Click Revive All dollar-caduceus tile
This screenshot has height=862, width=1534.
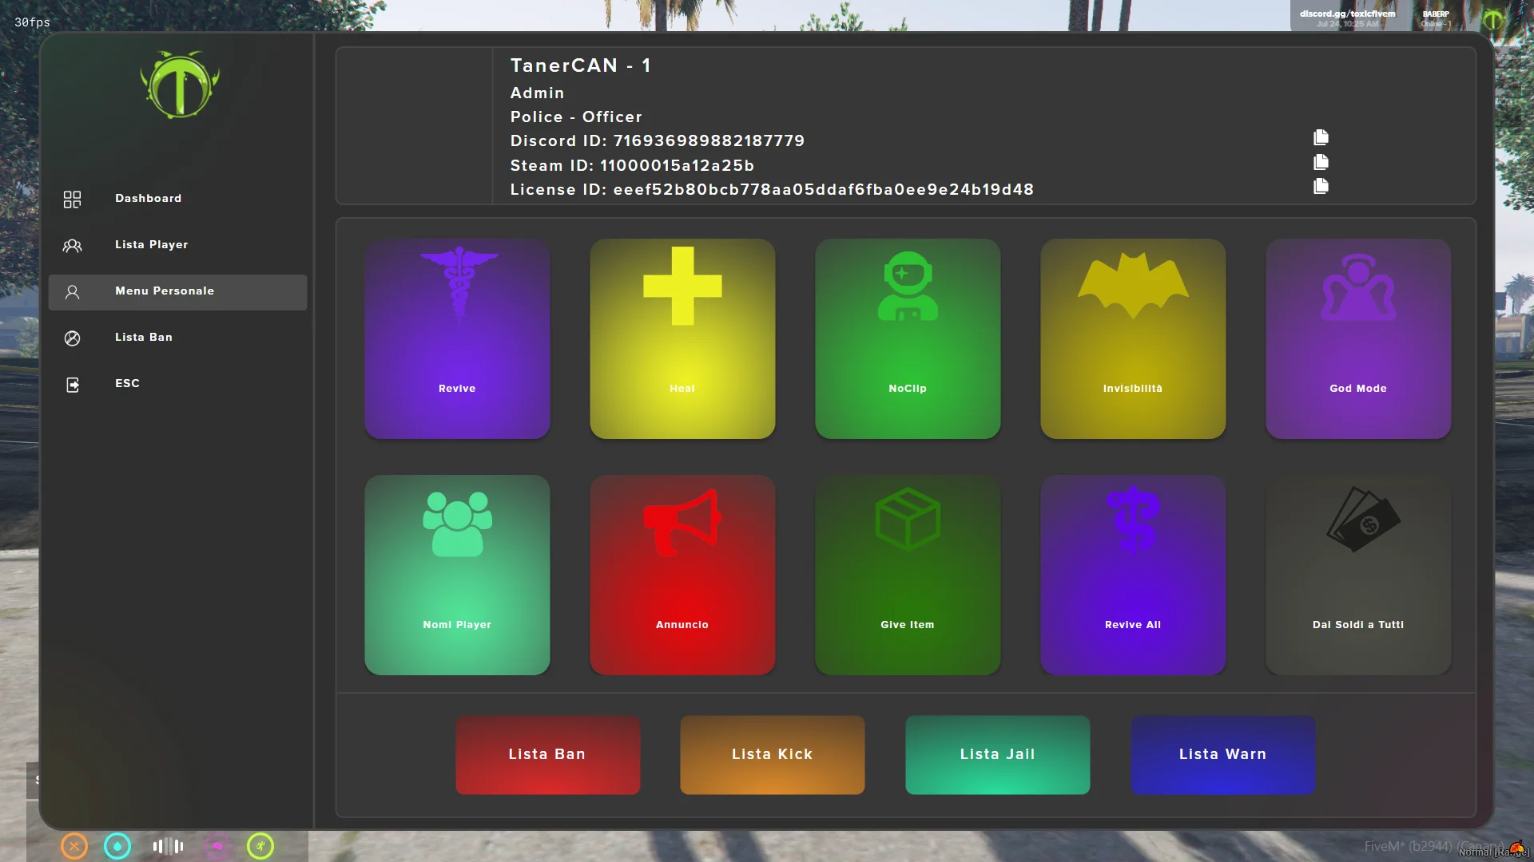(1133, 575)
